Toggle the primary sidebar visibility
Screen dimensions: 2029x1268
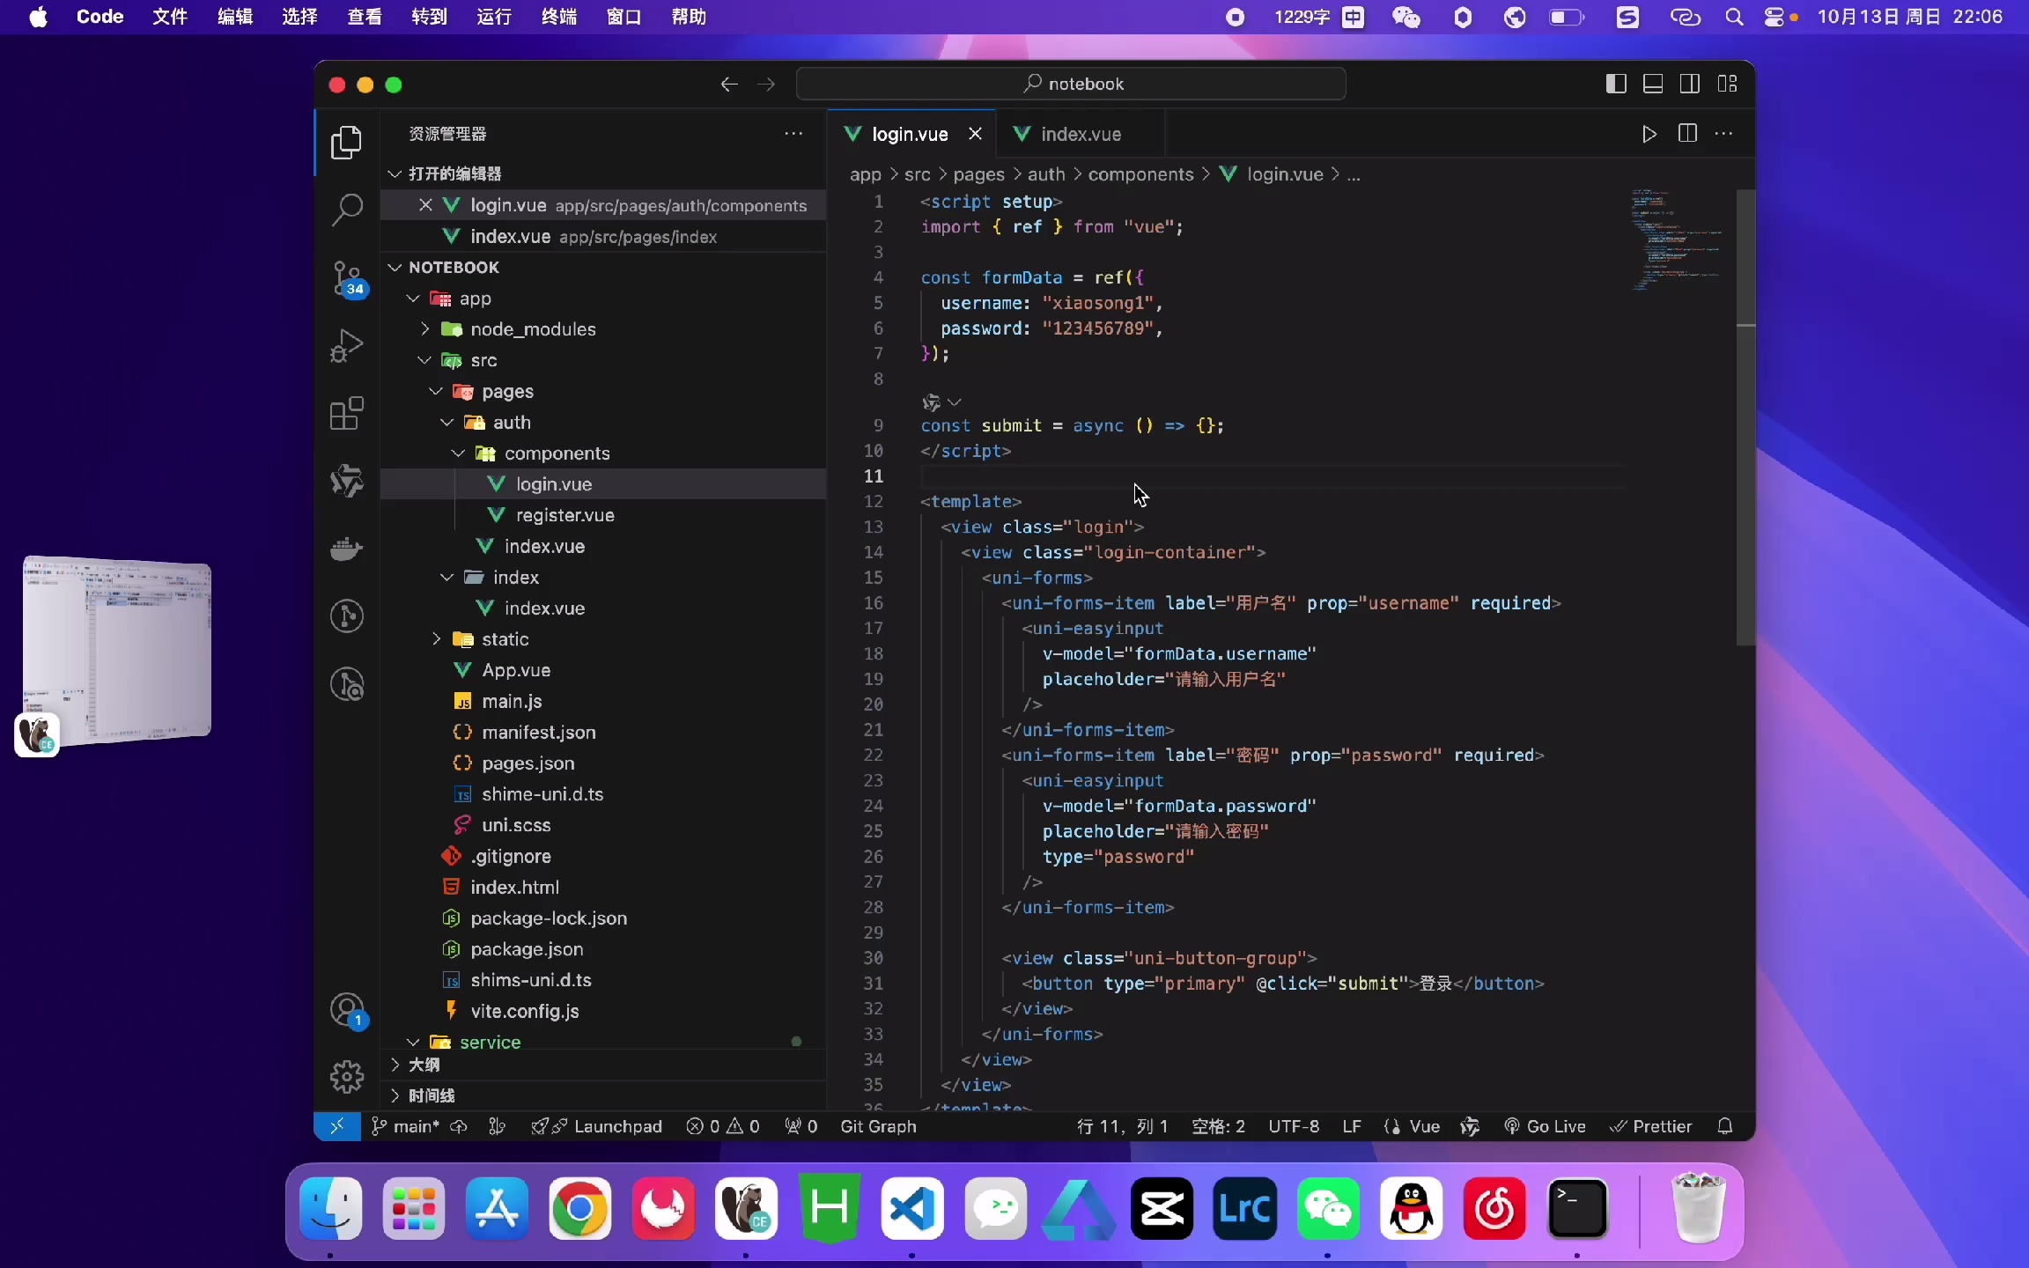tap(1617, 84)
